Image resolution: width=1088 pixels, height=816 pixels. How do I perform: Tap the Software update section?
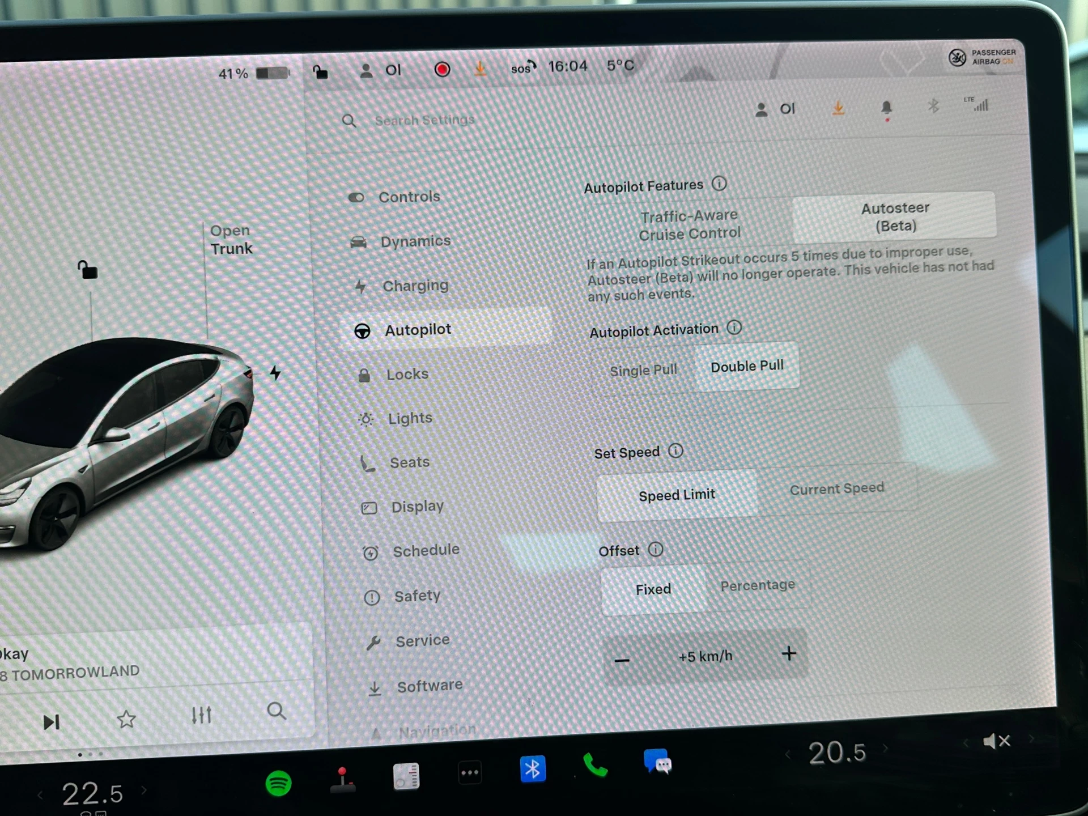click(x=430, y=685)
